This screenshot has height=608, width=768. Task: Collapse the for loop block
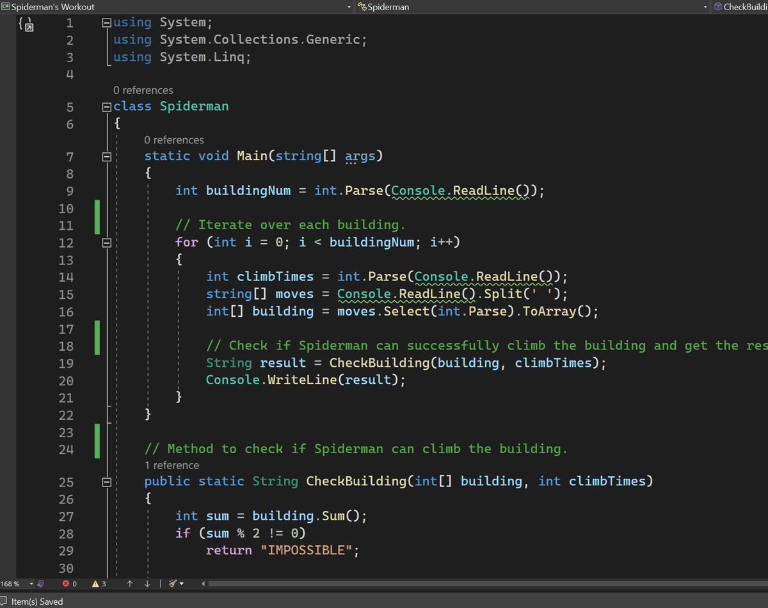click(107, 243)
